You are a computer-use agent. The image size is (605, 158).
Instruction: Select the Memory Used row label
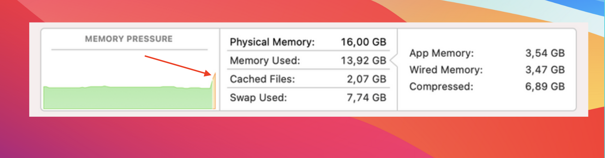(x=265, y=60)
